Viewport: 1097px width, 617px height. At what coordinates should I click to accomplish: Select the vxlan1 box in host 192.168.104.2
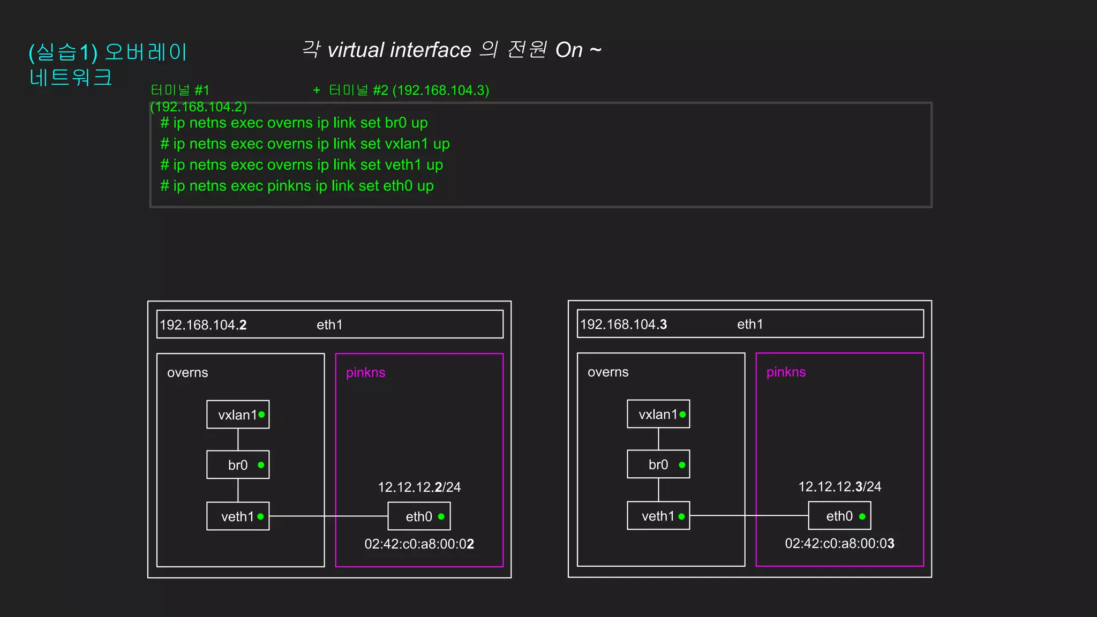[238, 415]
